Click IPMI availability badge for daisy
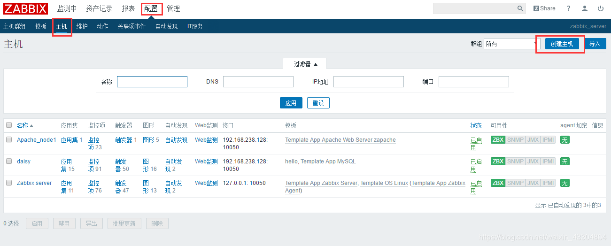The image size is (611, 246). click(x=548, y=161)
